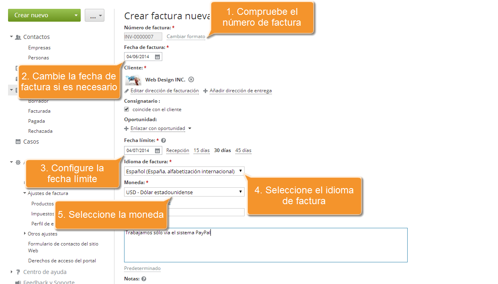Click the Web Design INC. client avatar

[133, 80]
